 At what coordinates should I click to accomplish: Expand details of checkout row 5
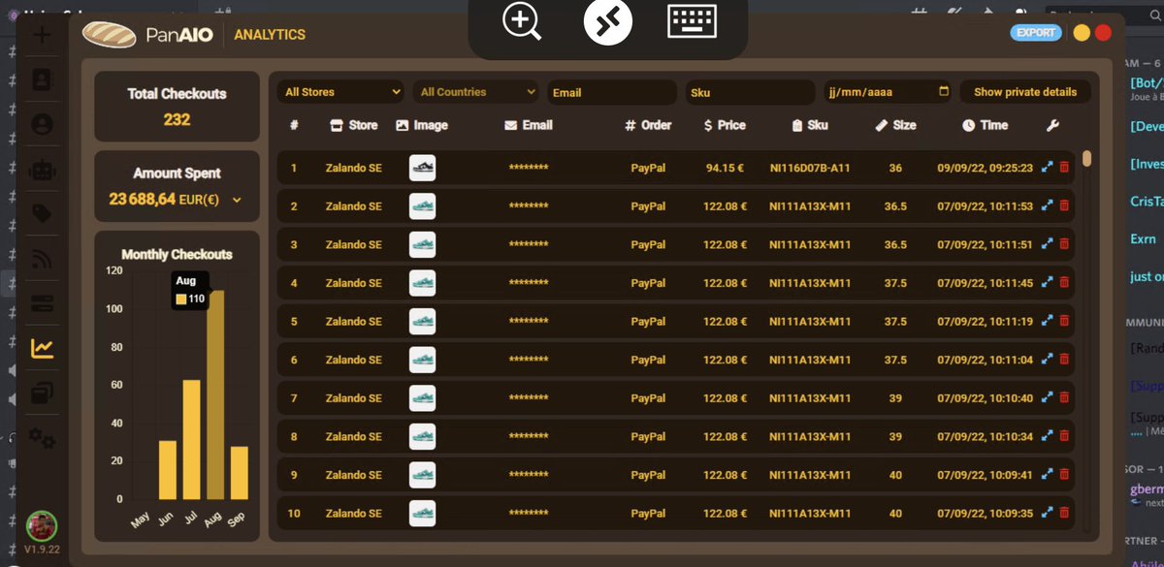1047,321
